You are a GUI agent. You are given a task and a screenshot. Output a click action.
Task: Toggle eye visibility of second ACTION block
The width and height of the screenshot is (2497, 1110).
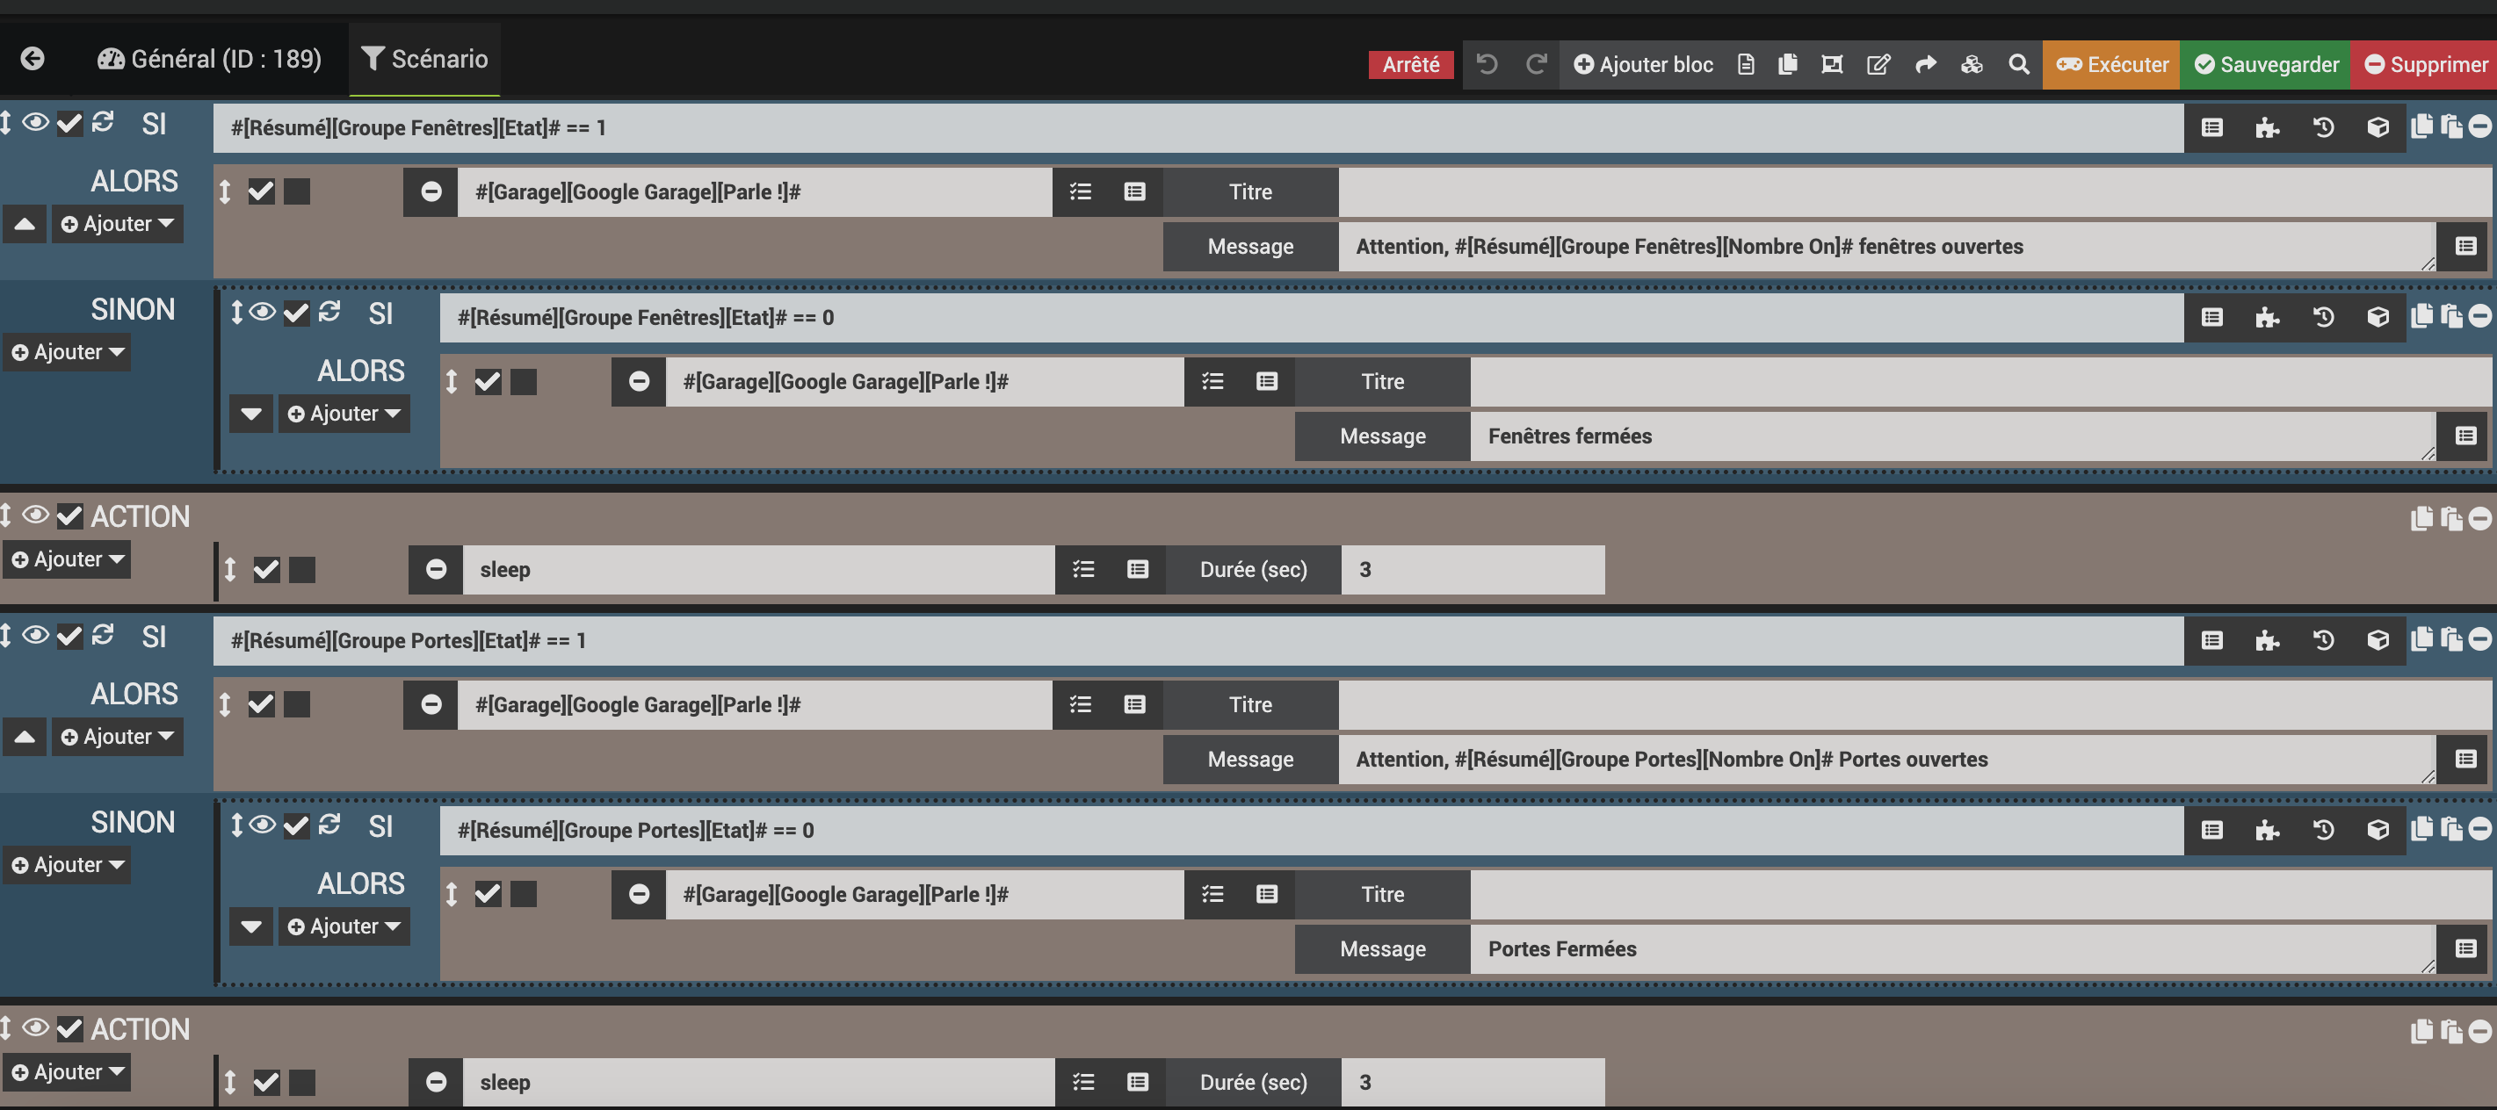pyautogui.click(x=35, y=1027)
